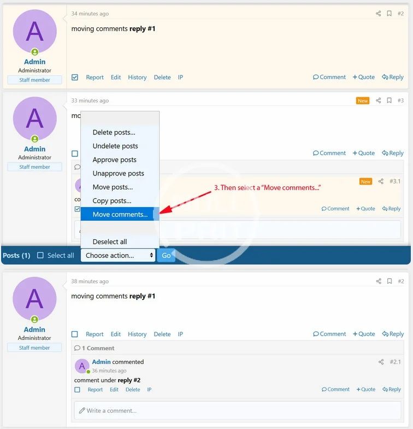Click share icon next to comment #3.1

pos(381,181)
